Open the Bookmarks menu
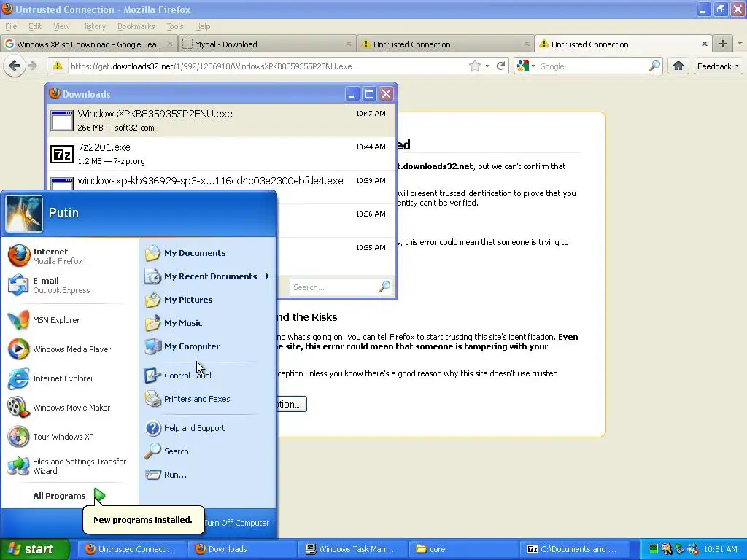Image resolution: width=747 pixels, height=560 pixels. [136, 26]
